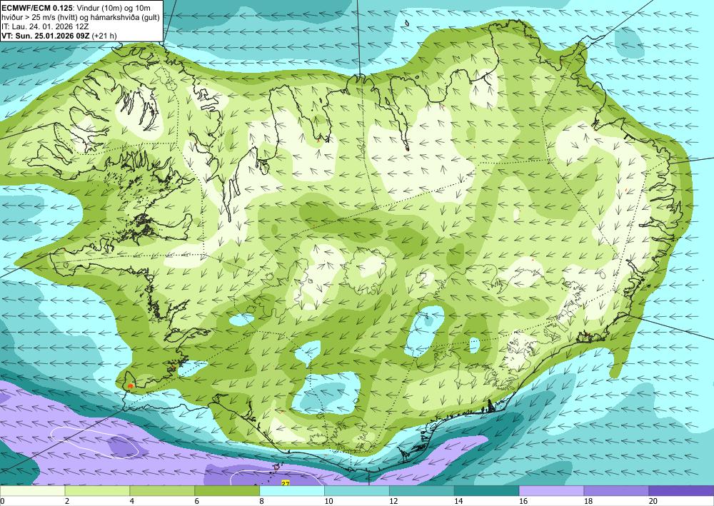The image size is (714, 506).
Task: Click the darker green 6–8 m/s legend swatch
Action: click(227, 491)
